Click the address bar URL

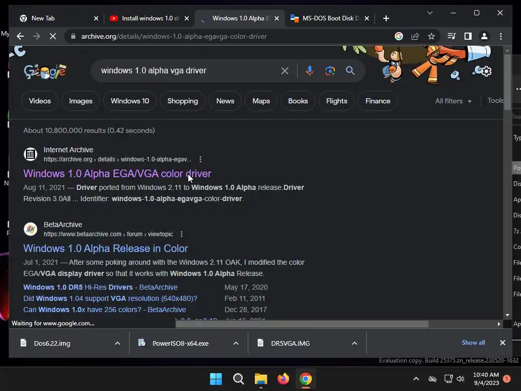(174, 36)
